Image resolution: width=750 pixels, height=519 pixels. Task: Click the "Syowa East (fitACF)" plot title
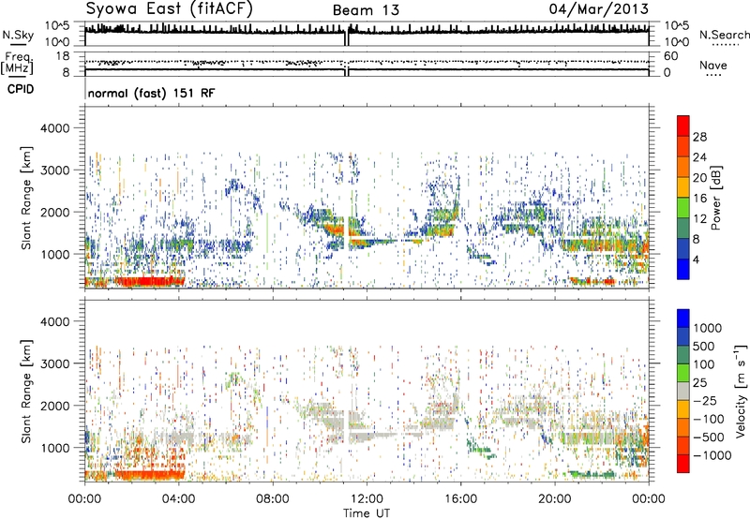[169, 9]
